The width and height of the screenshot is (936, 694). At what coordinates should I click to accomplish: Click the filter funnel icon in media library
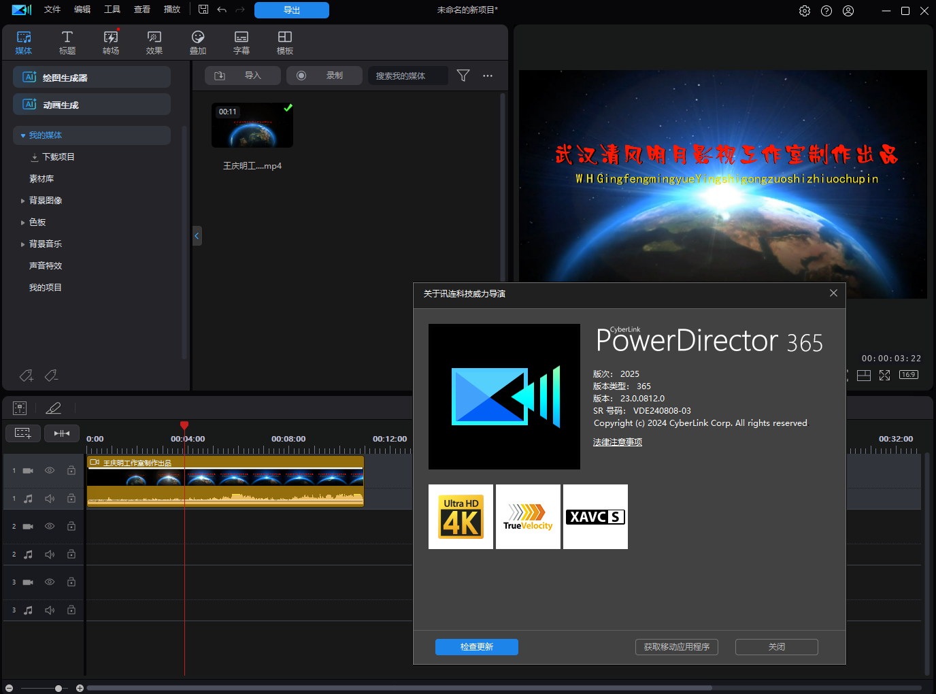point(463,76)
